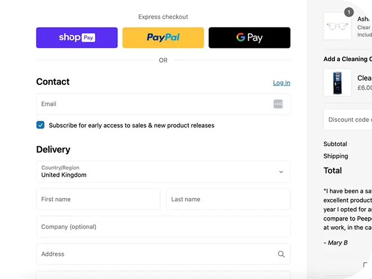Open the Log in link

pos(281,83)
